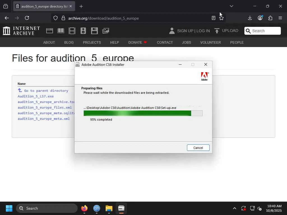Open Firefox hamburger application menu
287x215 pixels.
click(x=280, y=18)
